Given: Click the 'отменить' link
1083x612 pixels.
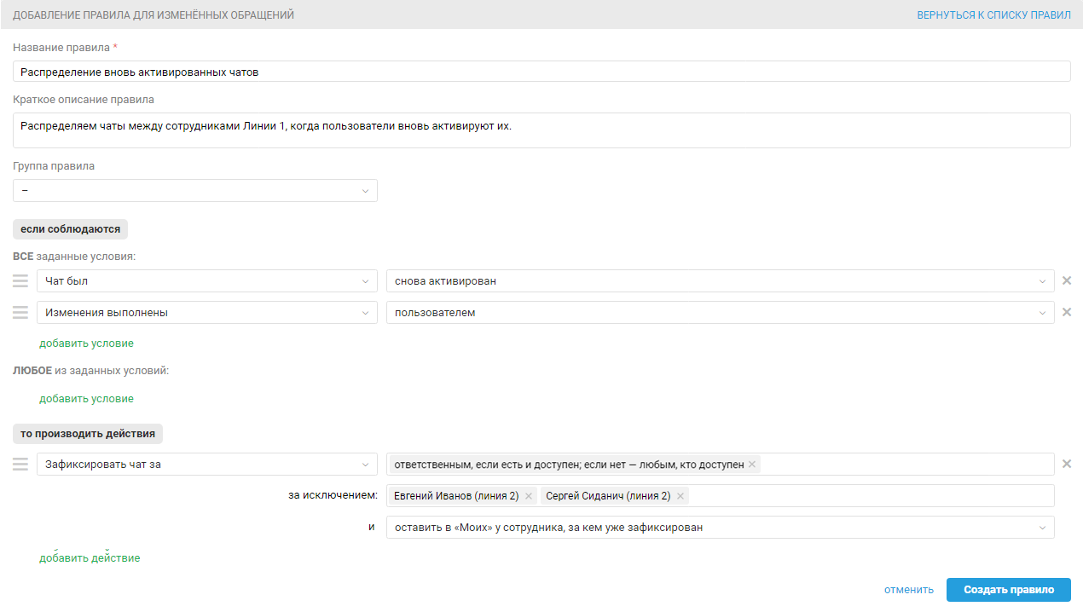Looking at the screenshot, I should (x=909, y=590).
